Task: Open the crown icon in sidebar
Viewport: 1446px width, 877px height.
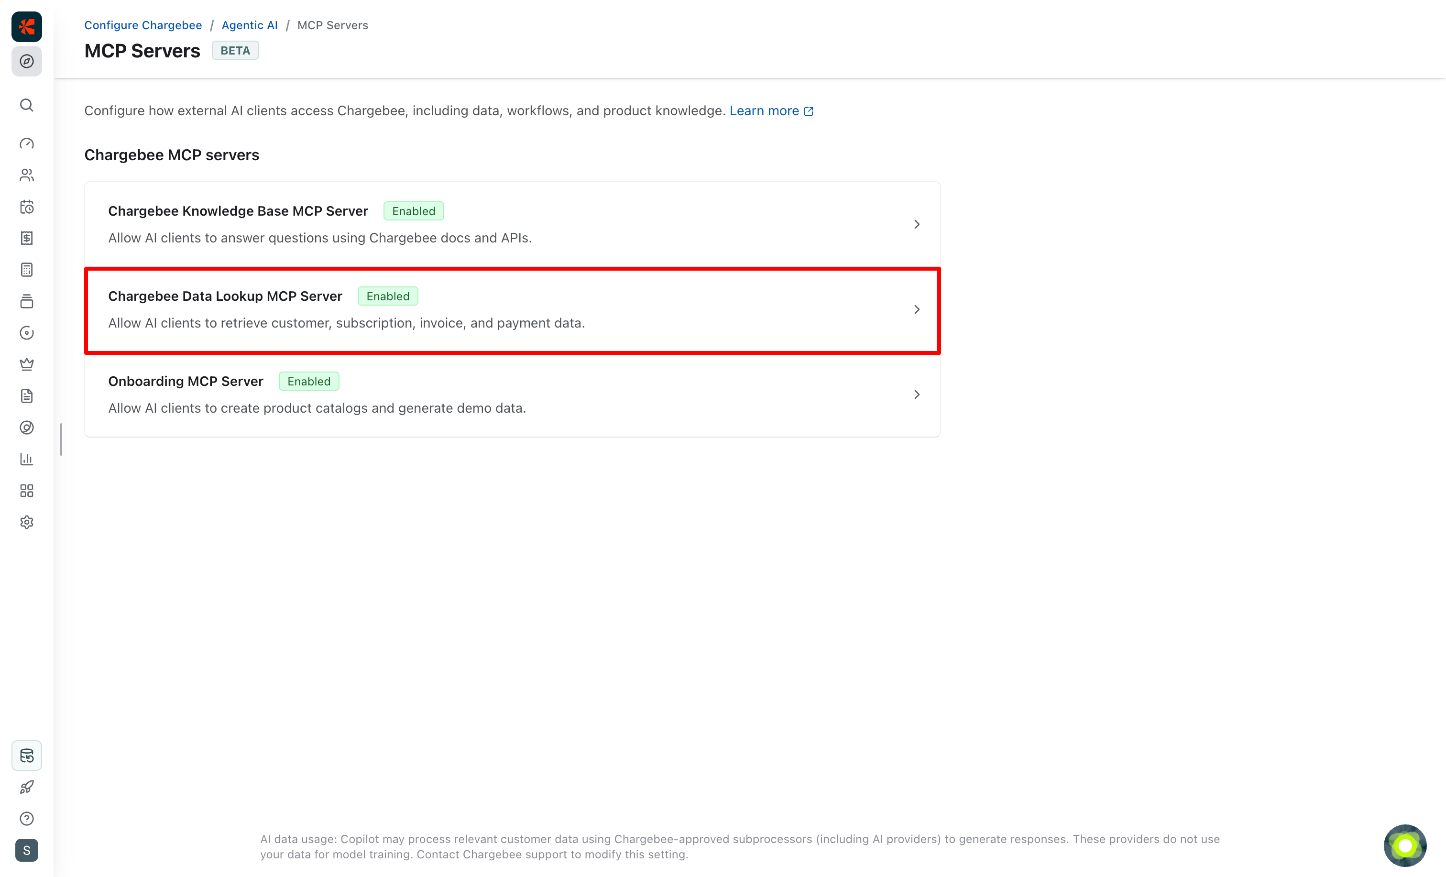Action: [x=26, y=364]
